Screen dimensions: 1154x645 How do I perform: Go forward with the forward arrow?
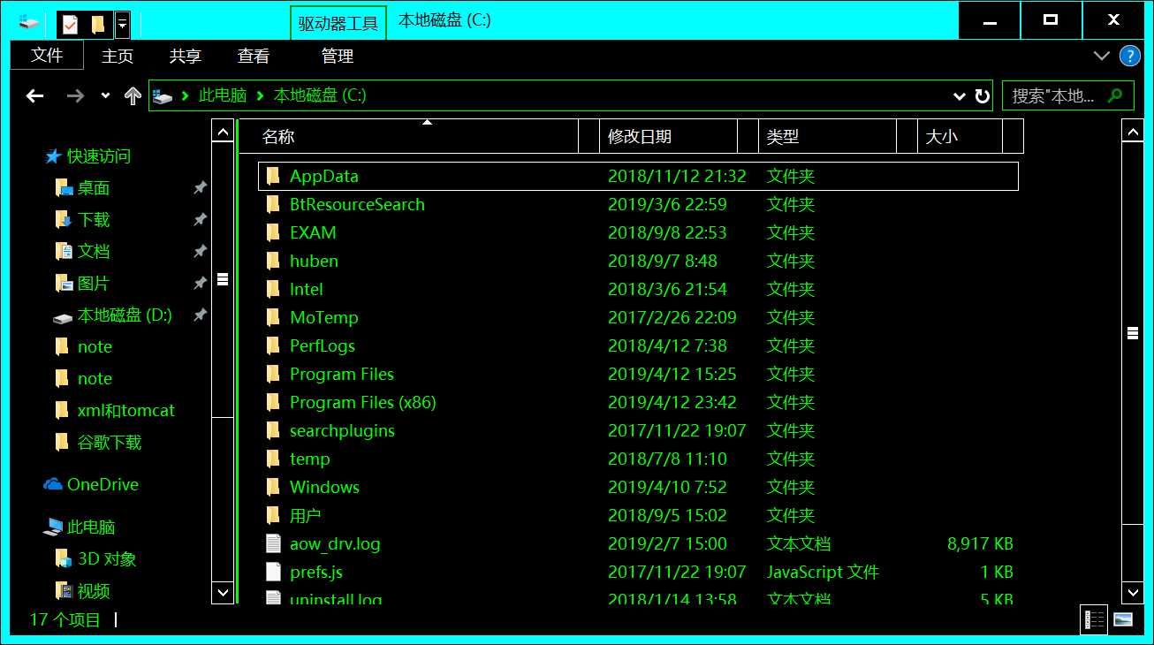75,95
